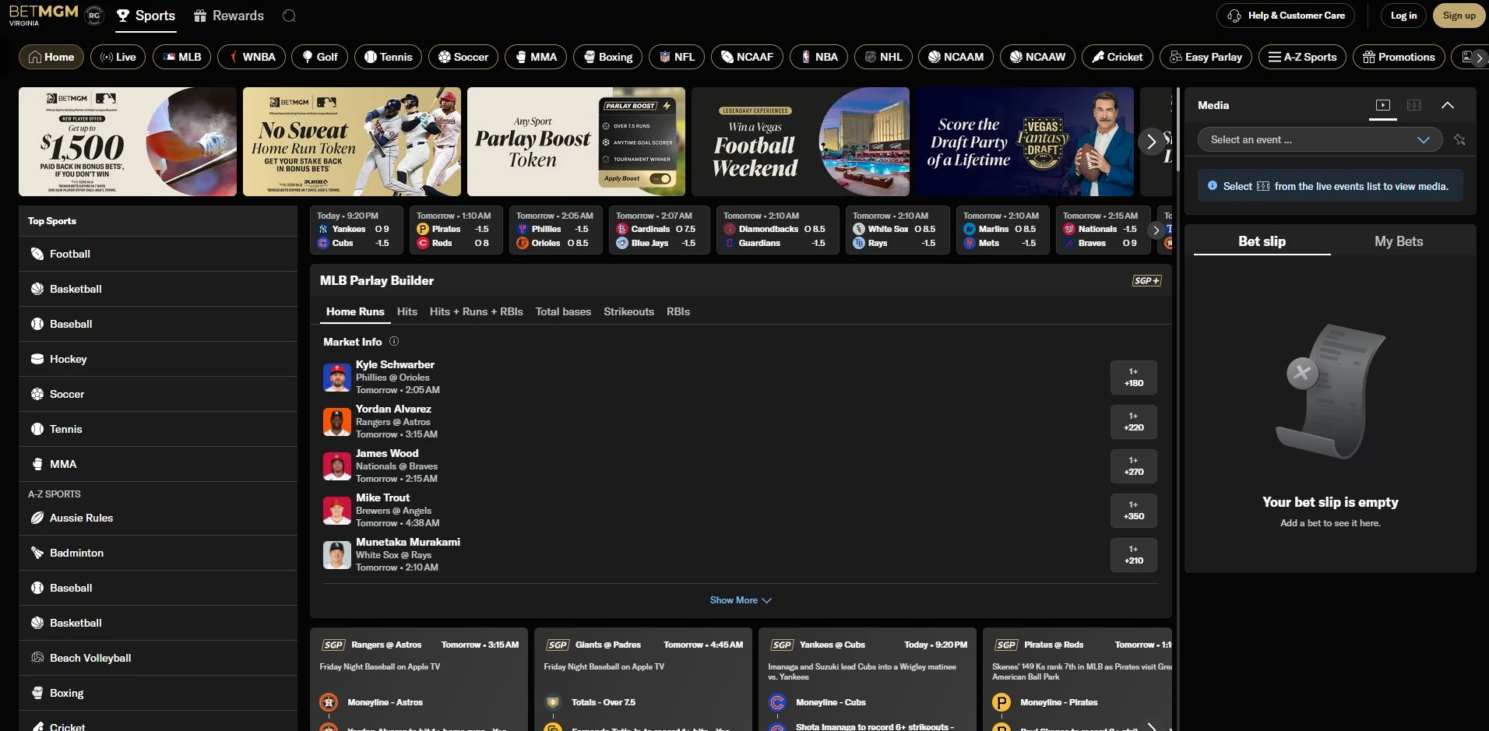Open Easy Parlay in top navigation
Viewport: 1489px width, 731px height.
pyautogui.click(x=1206, y=57)
